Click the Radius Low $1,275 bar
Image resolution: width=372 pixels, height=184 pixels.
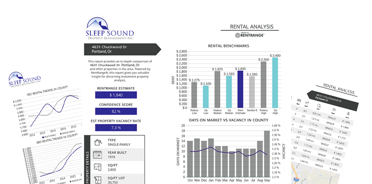pos(194,95)
